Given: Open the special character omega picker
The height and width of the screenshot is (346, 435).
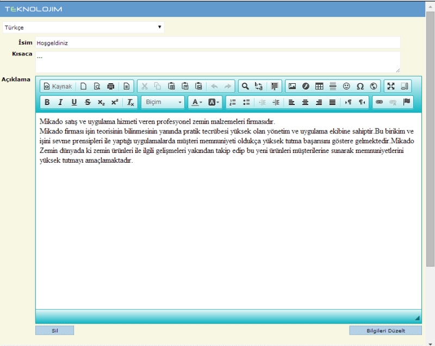Looking at the screenshot, I should coord(360,86).
